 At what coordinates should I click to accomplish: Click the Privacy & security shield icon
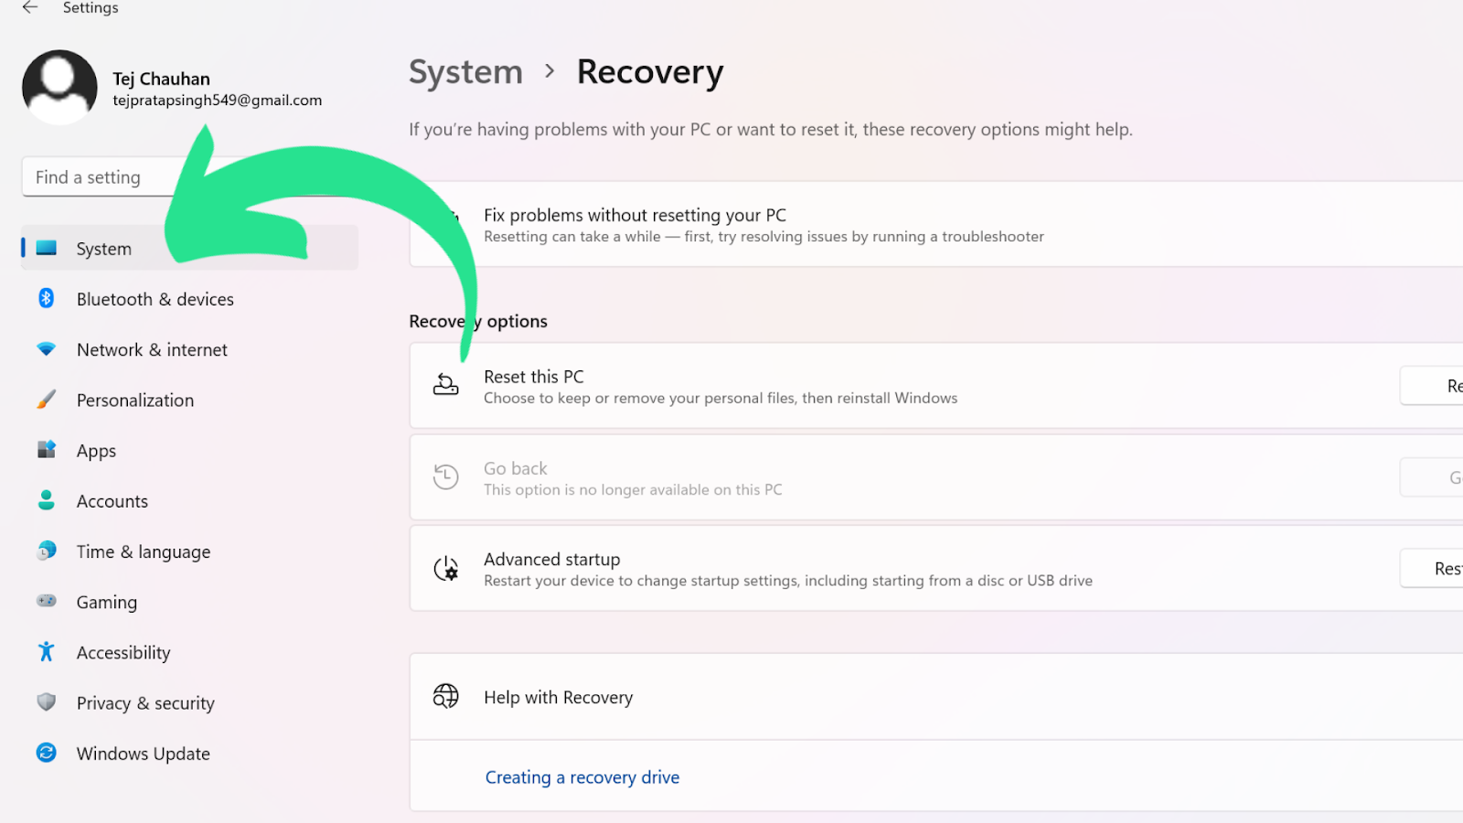pyautogui.click(x=47, y=702)
